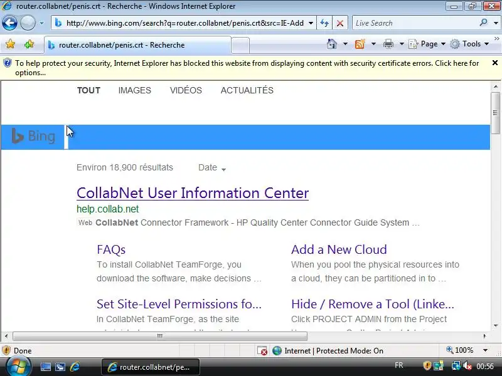Switch to the VIDÉOS search tab

186,90
